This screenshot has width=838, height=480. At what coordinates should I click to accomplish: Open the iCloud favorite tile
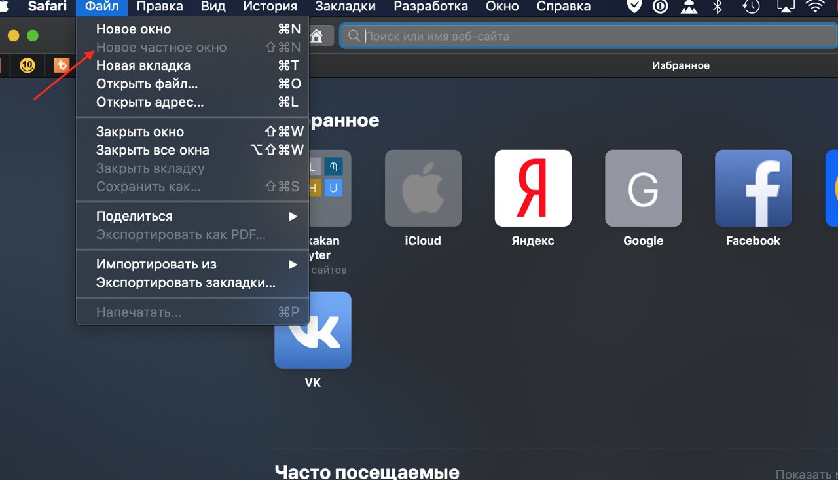click(423, 188)
